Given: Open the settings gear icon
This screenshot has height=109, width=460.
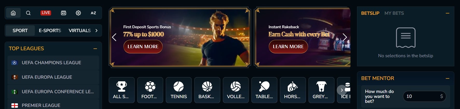Looking at the screenshot, I should [x=78, y=13].
